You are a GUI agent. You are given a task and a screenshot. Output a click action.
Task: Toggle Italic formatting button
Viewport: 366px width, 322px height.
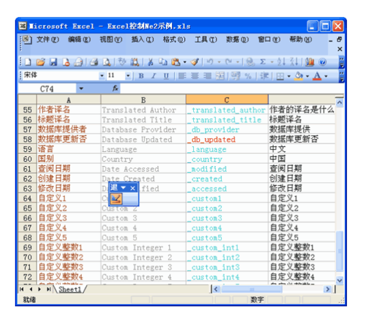154,76
